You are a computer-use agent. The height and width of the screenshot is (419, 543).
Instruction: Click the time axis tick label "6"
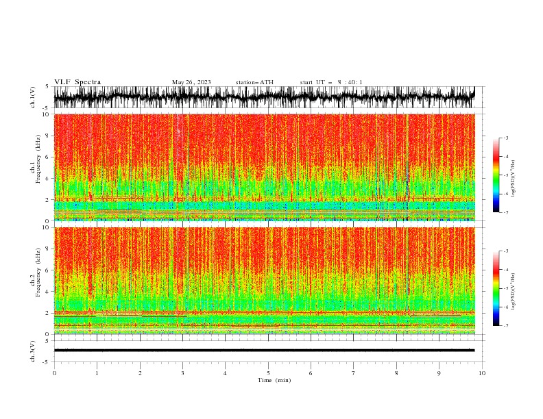[x=311, y=373]
